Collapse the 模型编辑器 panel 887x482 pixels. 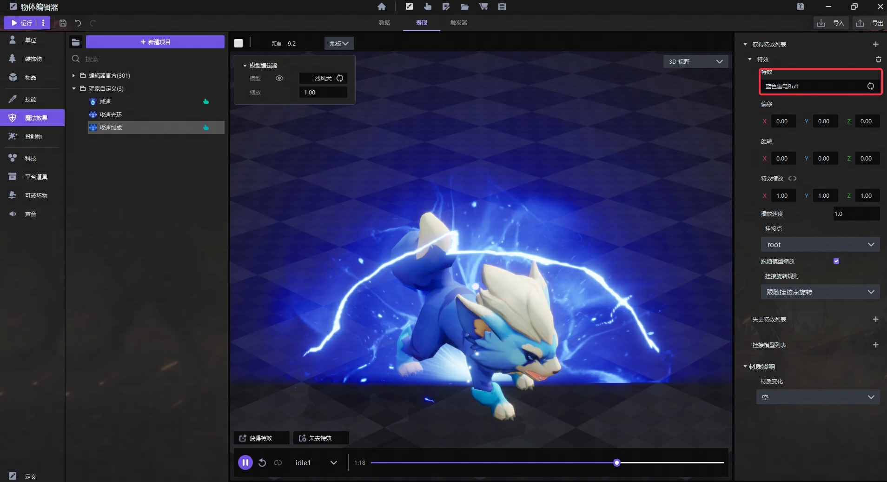tap(245, 65)
